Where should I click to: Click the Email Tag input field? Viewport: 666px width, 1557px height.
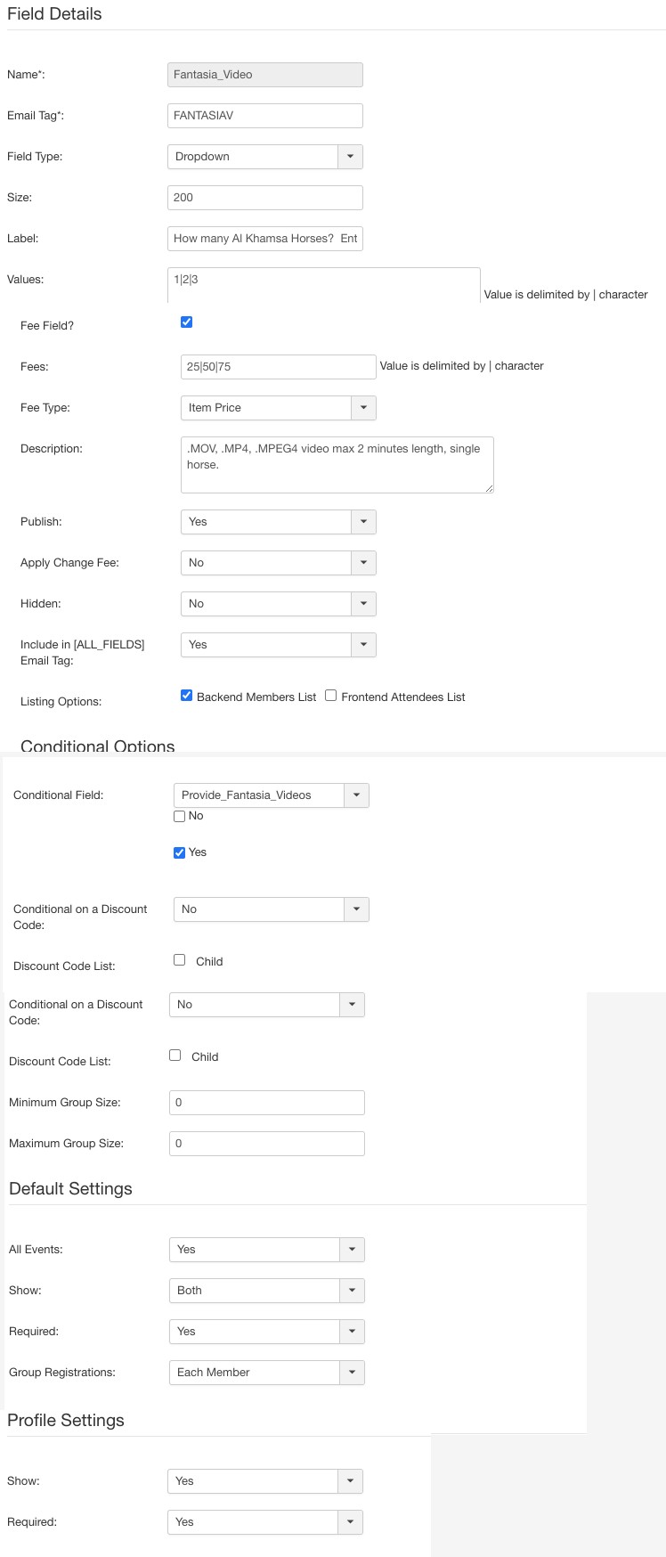[264, 116]
